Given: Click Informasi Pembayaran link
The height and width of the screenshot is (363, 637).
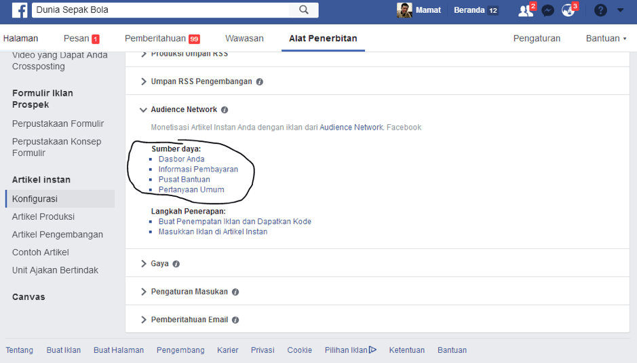Looking at the screenshot, I should pos(198,170).
